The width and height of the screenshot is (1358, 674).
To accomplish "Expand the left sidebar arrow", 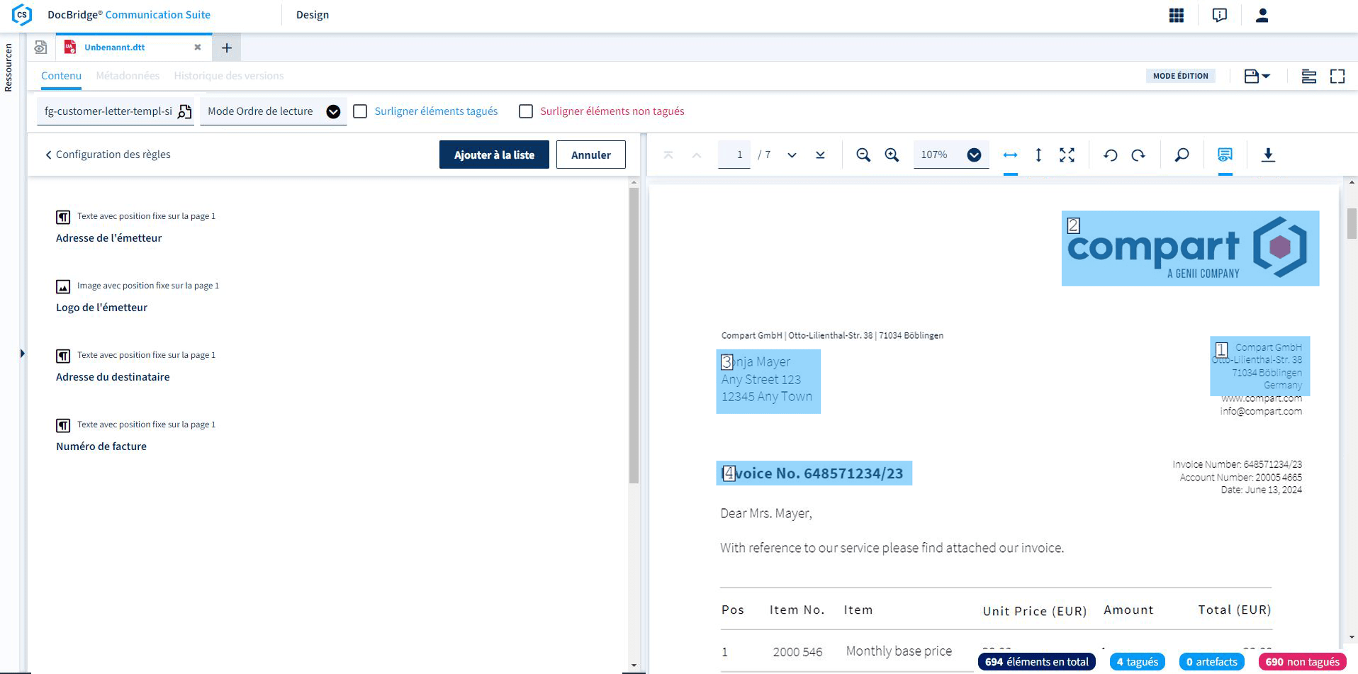I will coord(23,353).
